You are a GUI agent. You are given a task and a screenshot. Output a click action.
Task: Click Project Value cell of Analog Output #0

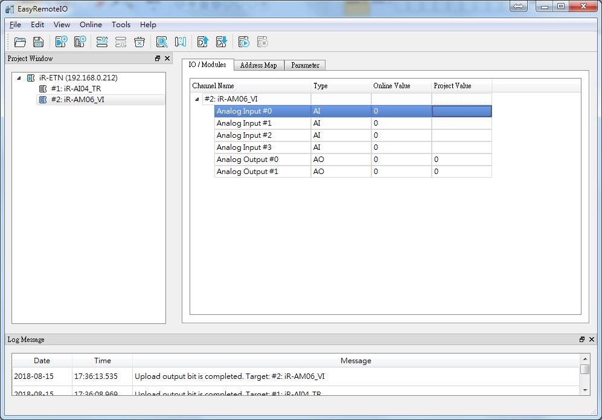click(x=461, y=160)
